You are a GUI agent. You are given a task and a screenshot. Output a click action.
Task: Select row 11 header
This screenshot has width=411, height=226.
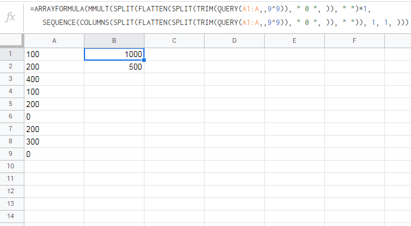pyautogui.click(x=12, y=179)
